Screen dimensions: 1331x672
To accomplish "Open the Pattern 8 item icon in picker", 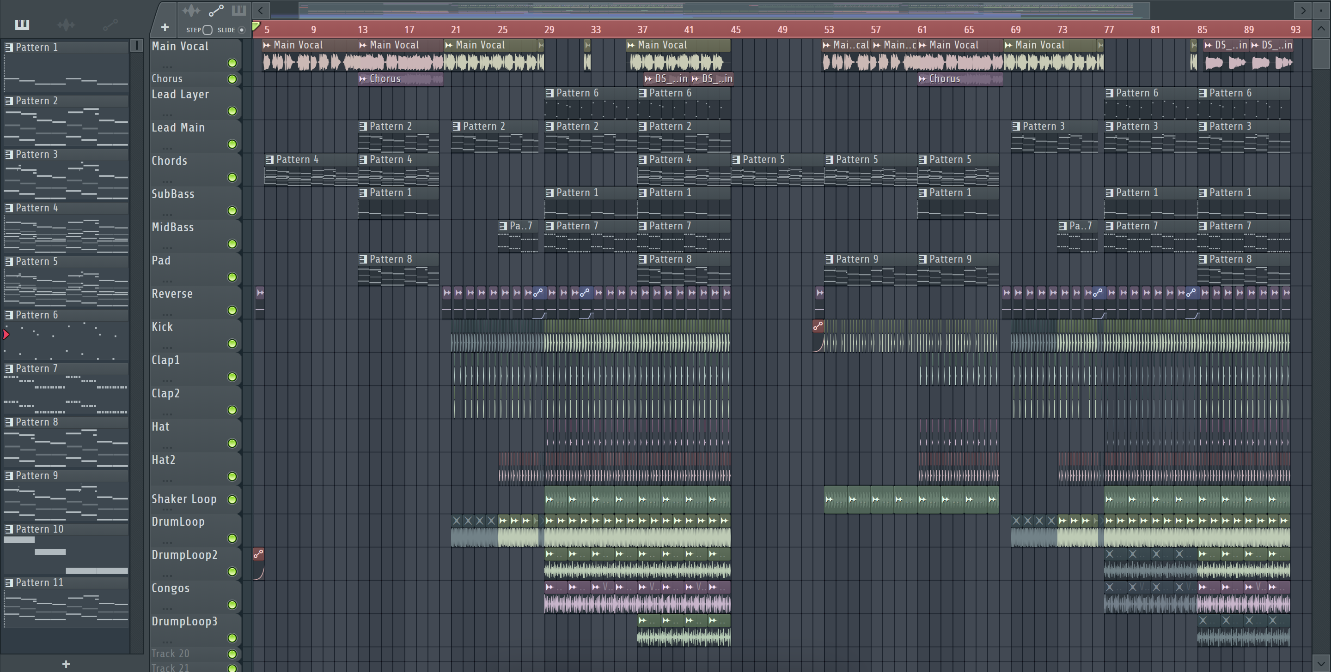I will tap(9, 422).
